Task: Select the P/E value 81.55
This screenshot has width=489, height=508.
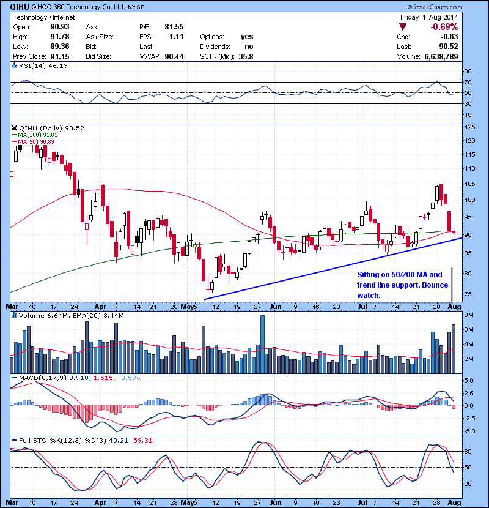Action: click(174, 26)
